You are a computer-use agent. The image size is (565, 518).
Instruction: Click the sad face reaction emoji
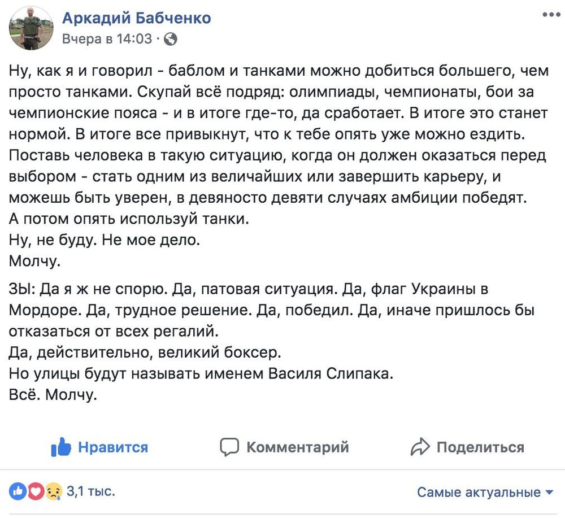53,491
